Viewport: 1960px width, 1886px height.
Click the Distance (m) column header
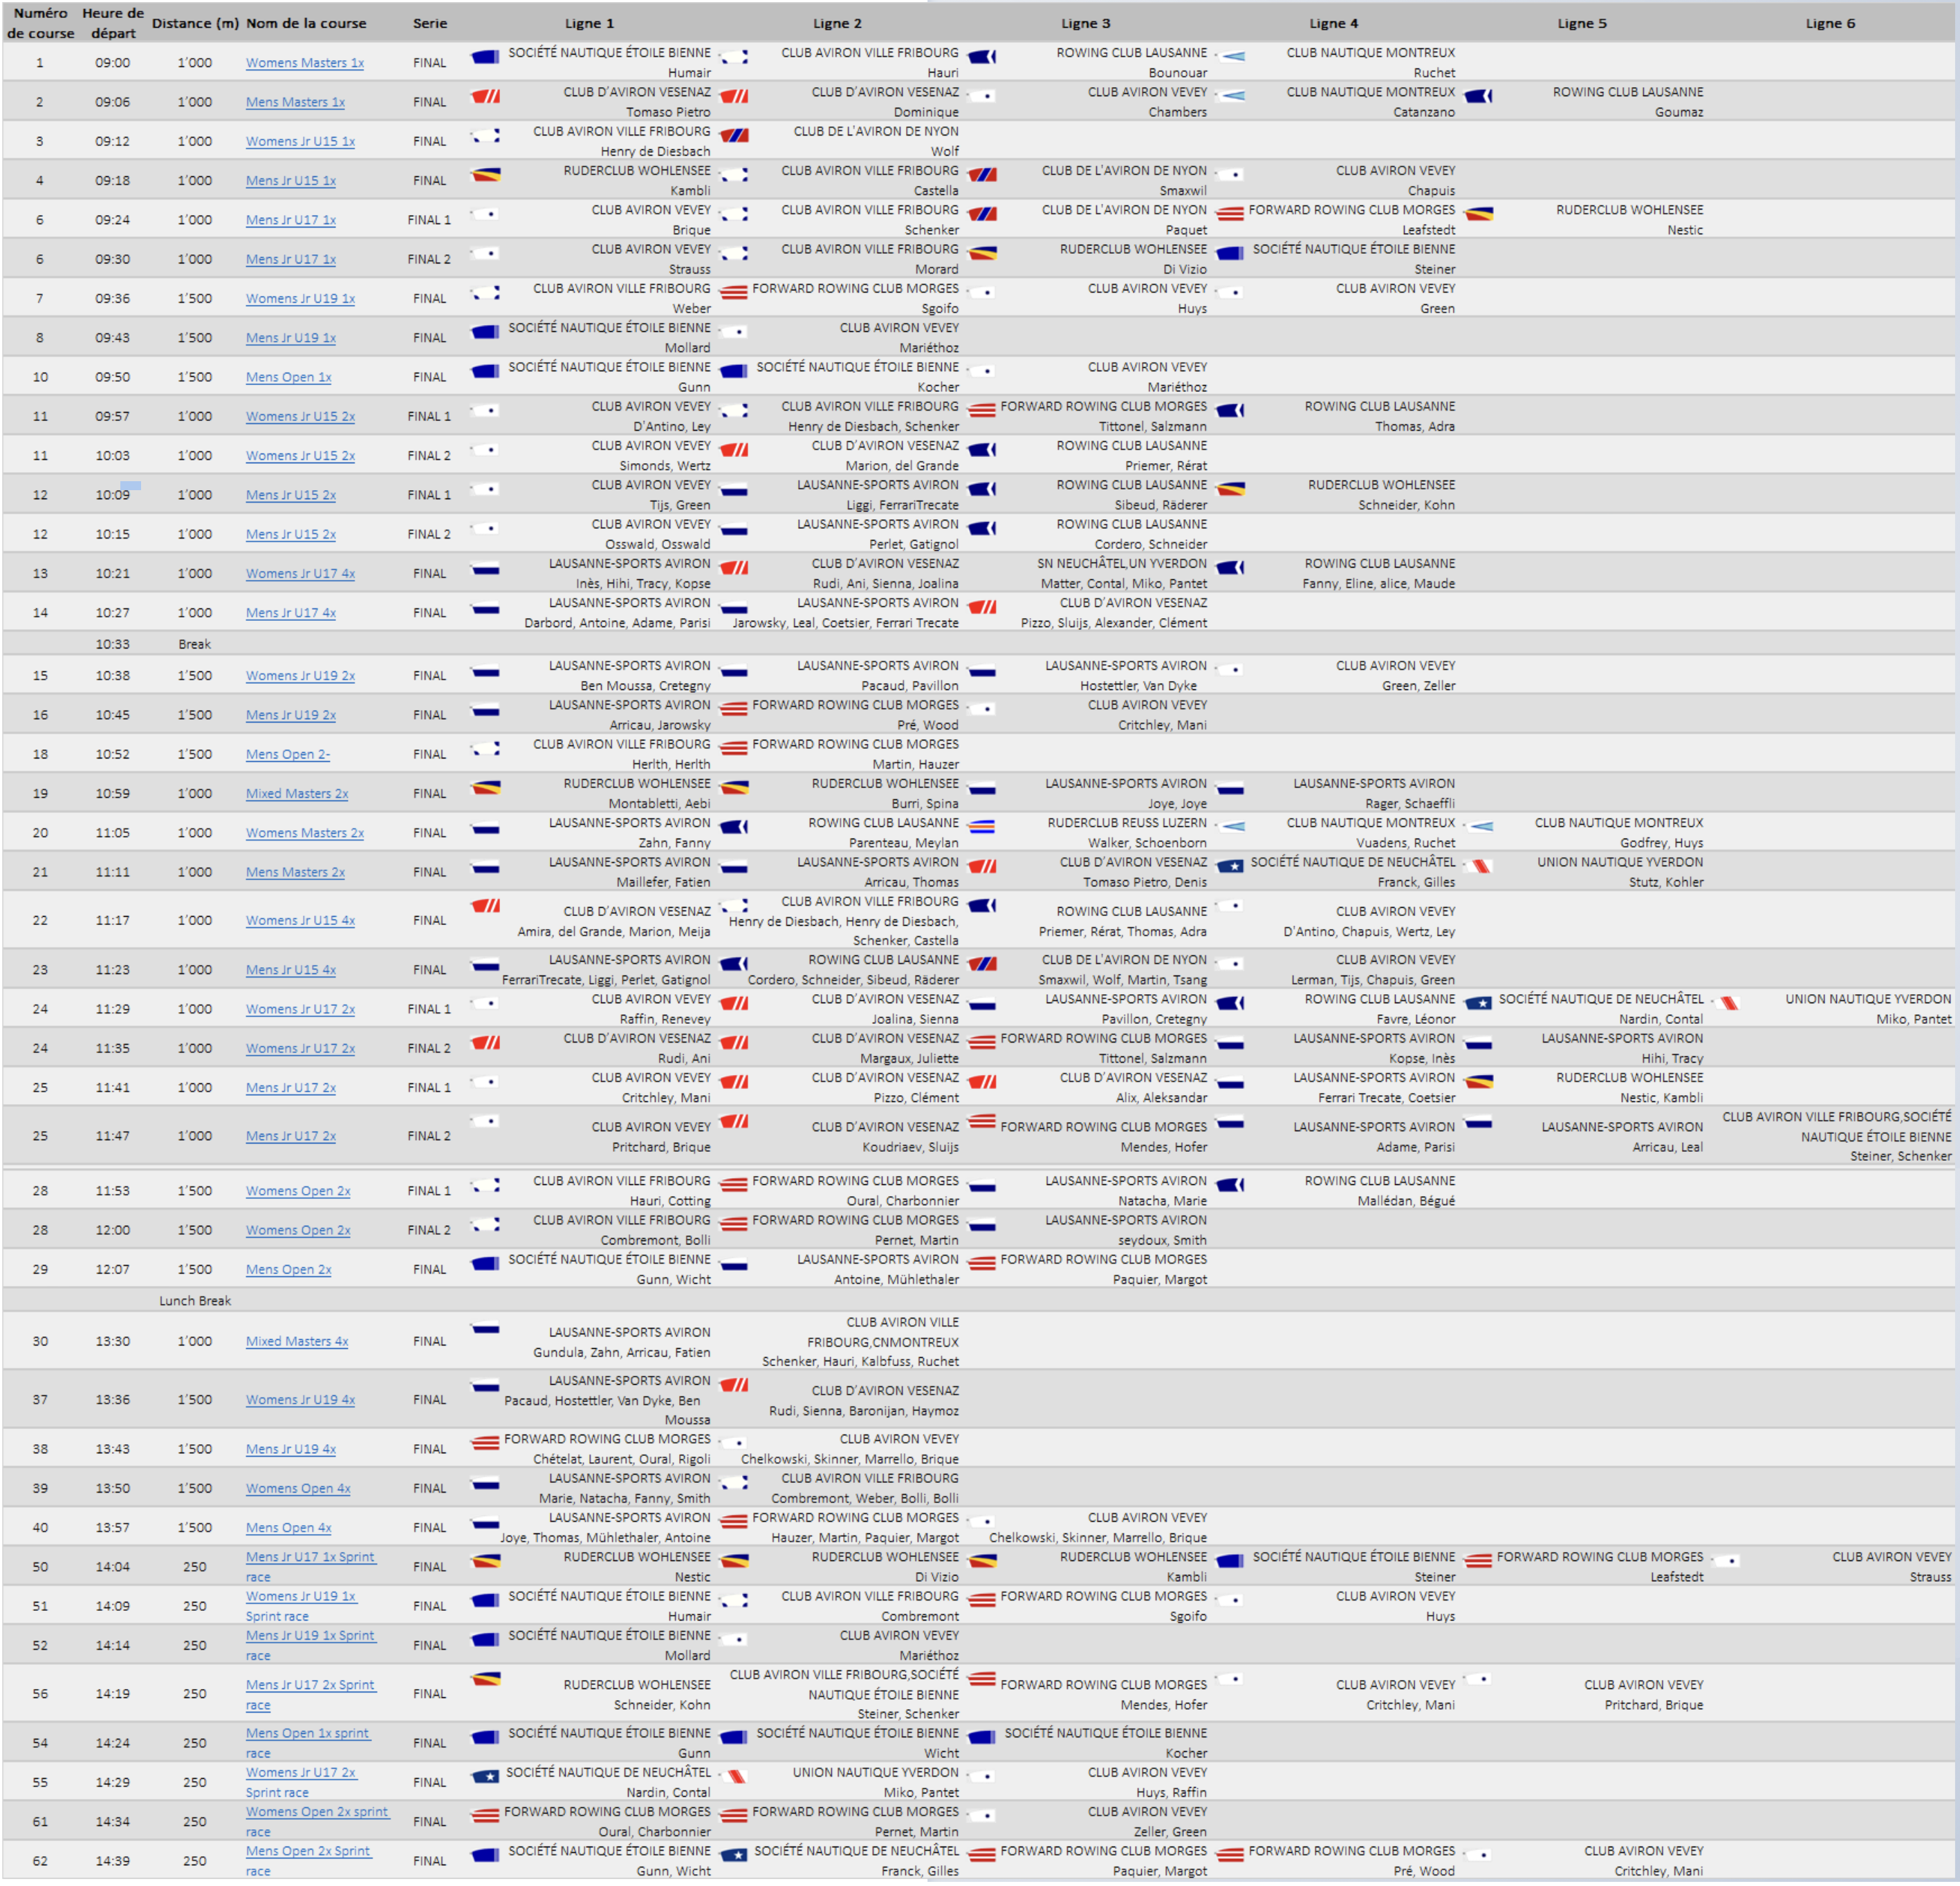[195, 23]
